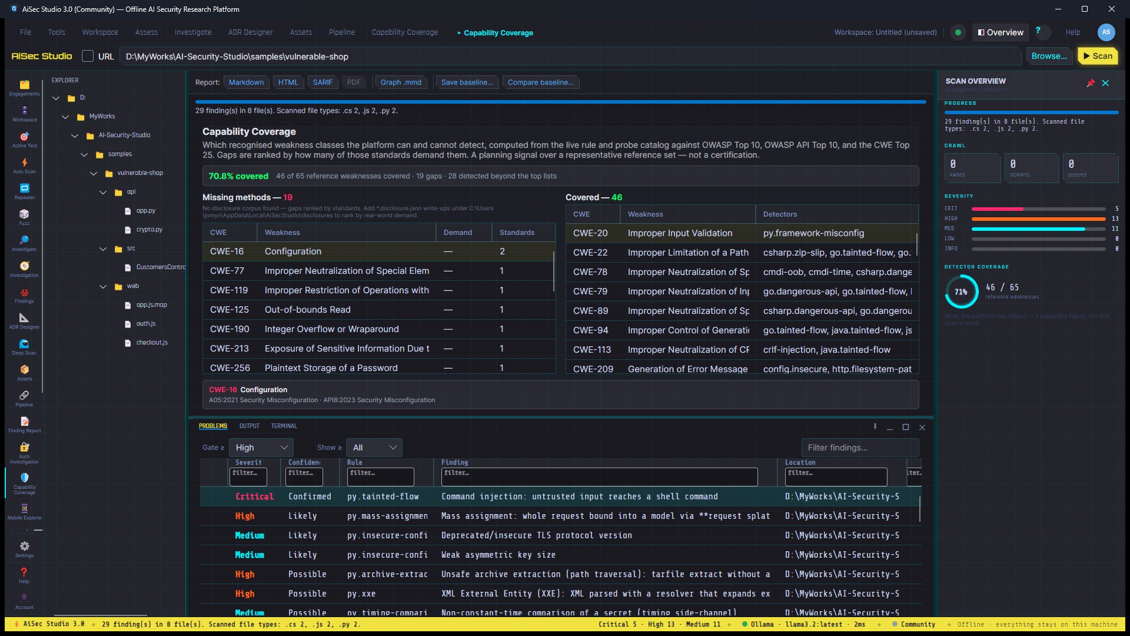The height and width of the screenshot is (636, 1130).
Task: Start the Scan button
Action: [1098, 56]
